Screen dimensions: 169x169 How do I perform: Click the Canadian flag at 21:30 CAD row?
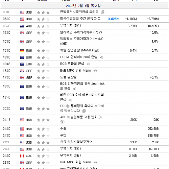coord(22,156)
